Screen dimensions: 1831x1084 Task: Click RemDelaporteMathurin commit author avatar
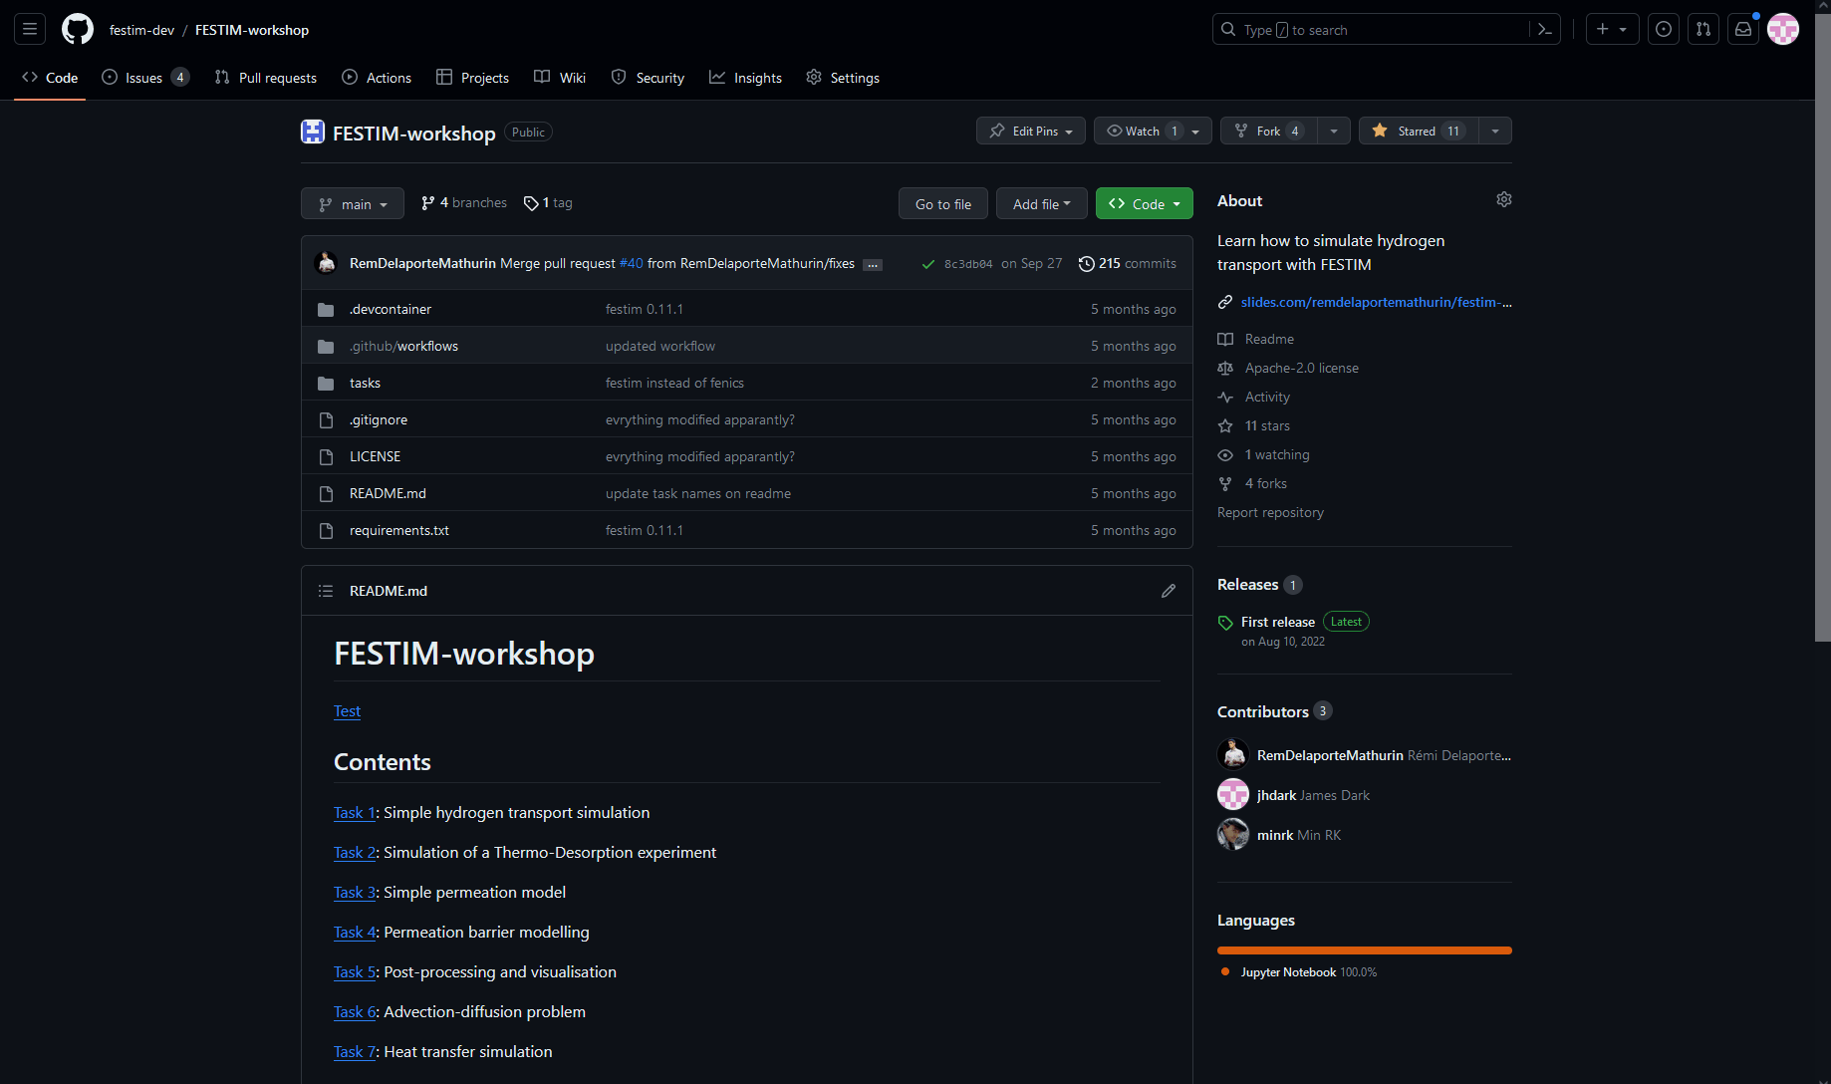pyautogui.click(x=326, y=263)
